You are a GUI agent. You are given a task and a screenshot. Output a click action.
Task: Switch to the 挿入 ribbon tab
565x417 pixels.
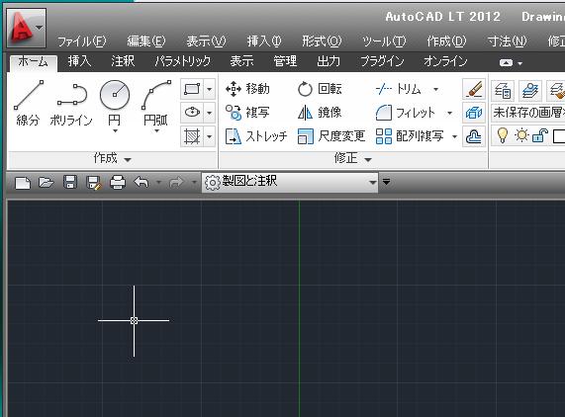[79, 61]
